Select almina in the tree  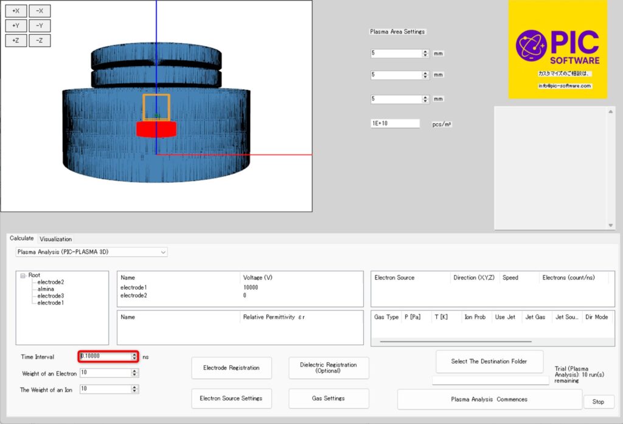coord(46,289)
